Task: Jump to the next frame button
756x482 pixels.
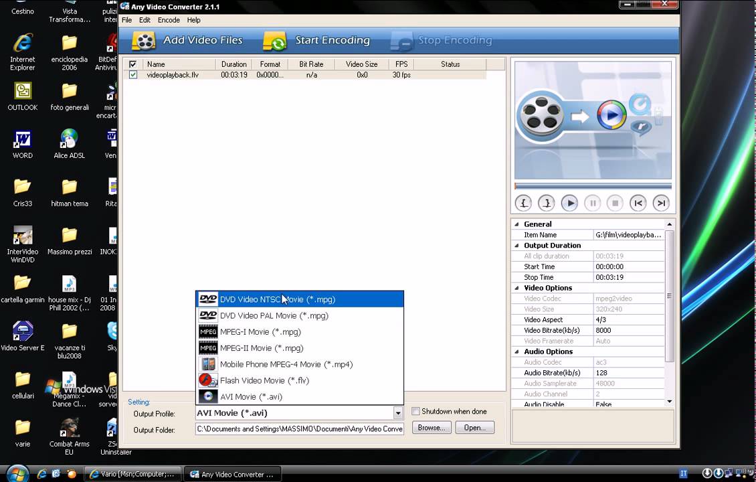Action: click(661, 203)
